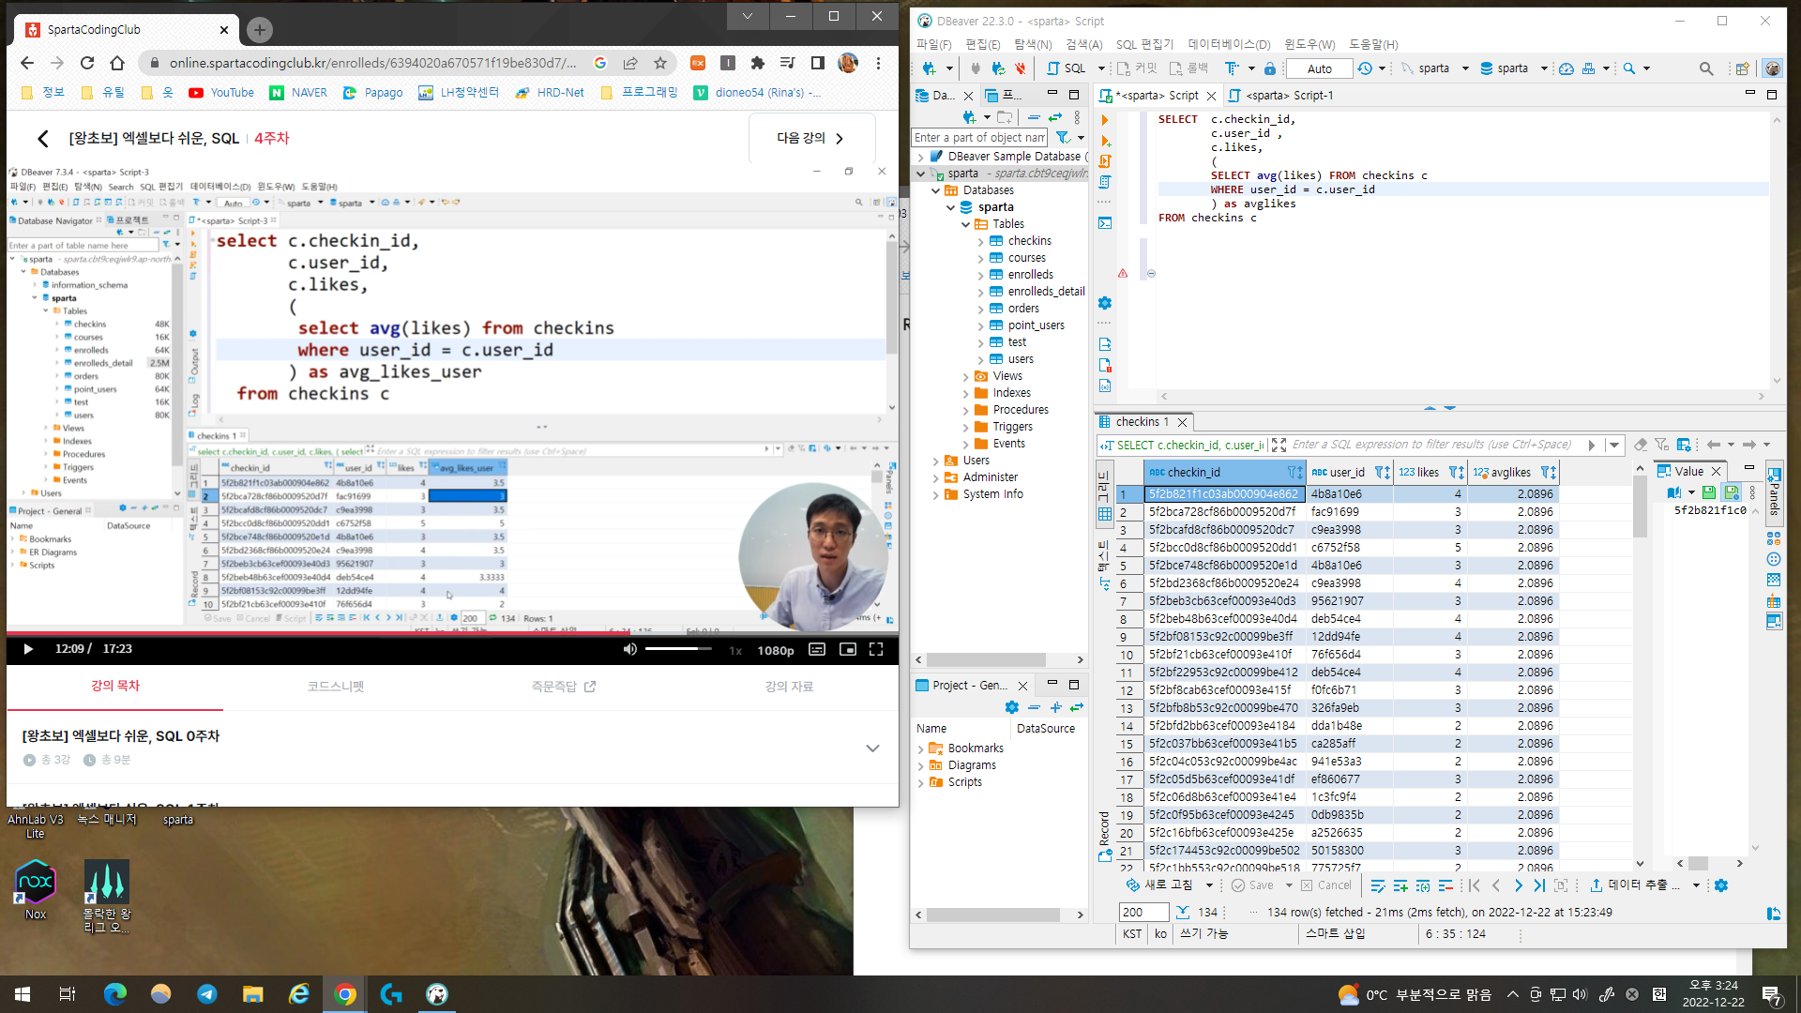The height and width of the screenshot is (1013, 1801).
Task: Open Chrome extensions puzzle icon
Action: tap(758, 63)
